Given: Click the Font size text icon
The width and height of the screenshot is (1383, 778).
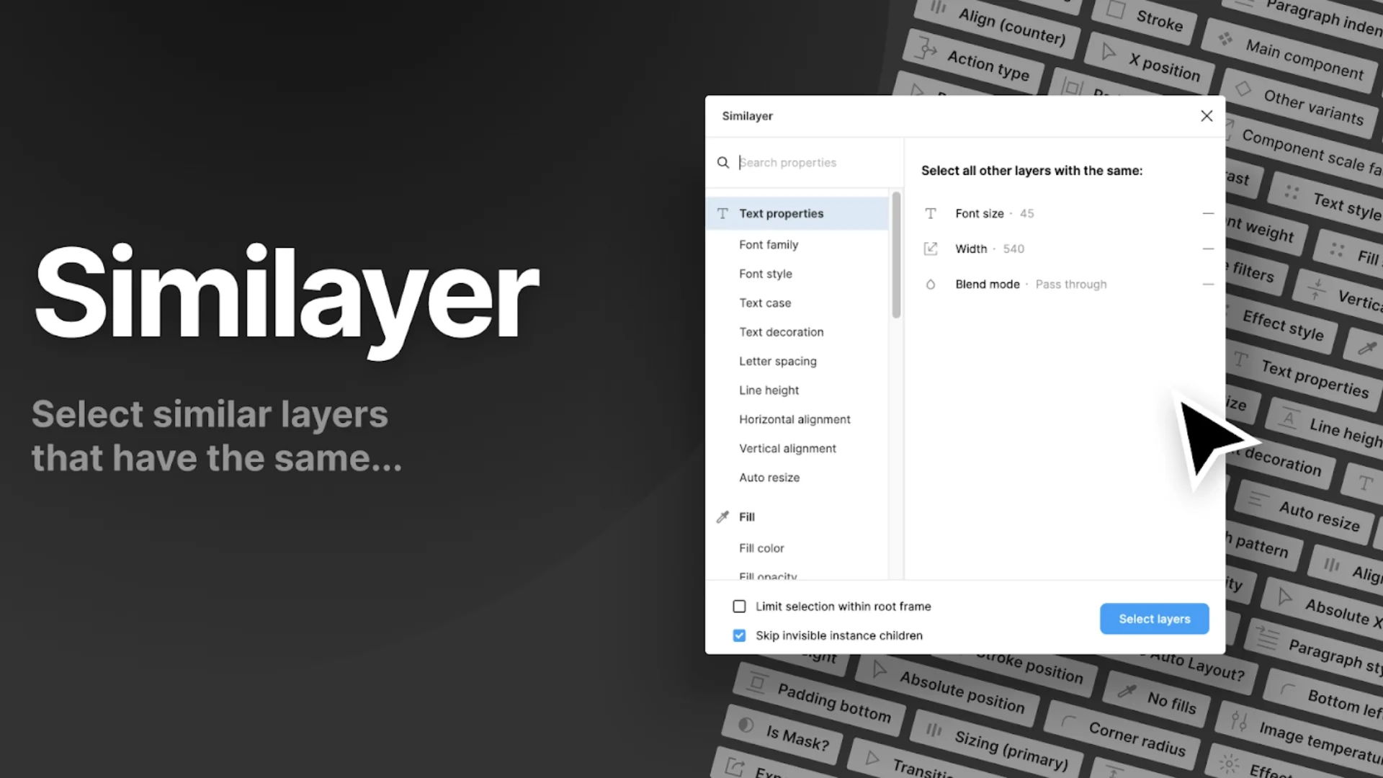Looking at the screenshot, I should 931,213.
